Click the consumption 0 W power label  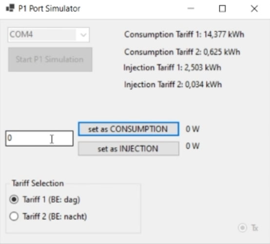pos(193,129)
